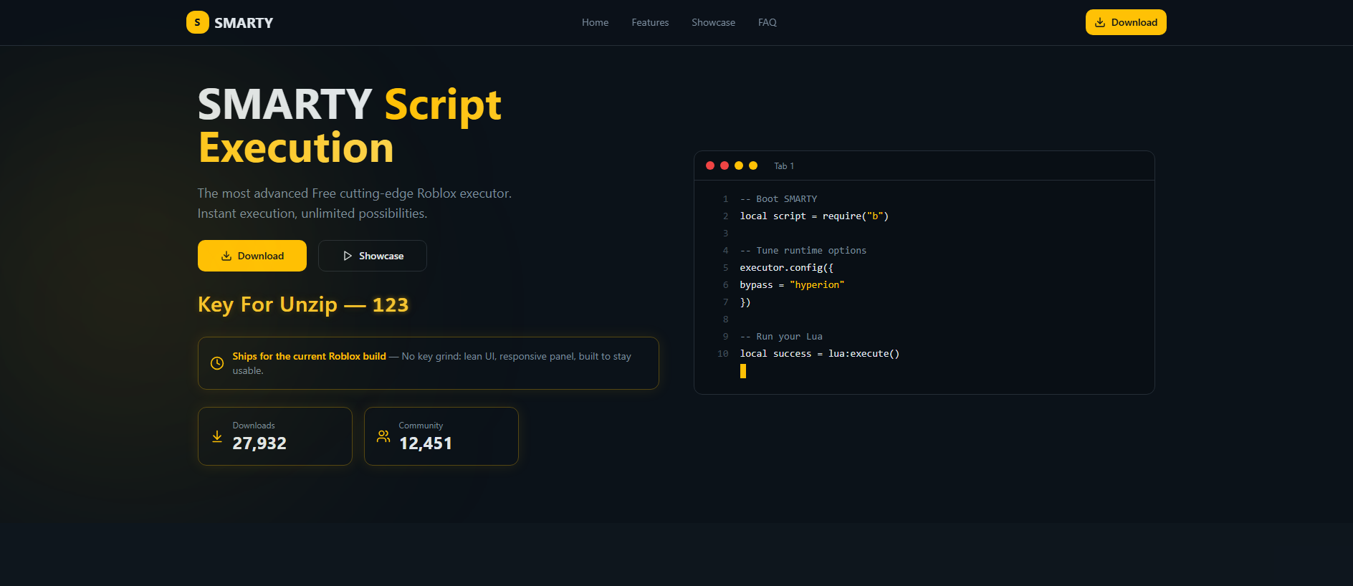Click the hero Download button under the tagline

252,256
